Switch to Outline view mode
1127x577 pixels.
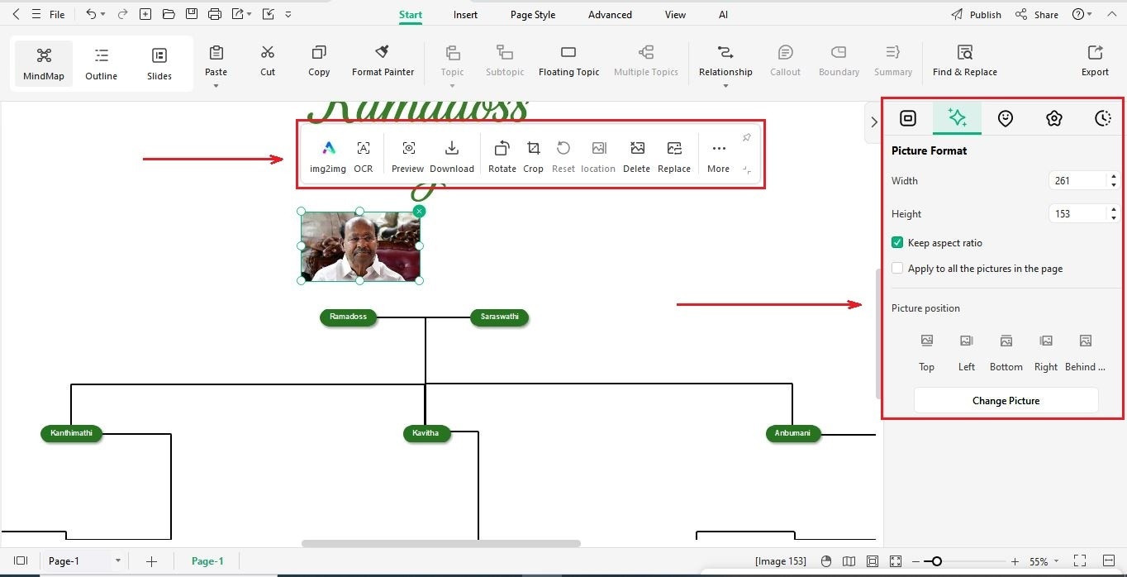pos(102,64)
